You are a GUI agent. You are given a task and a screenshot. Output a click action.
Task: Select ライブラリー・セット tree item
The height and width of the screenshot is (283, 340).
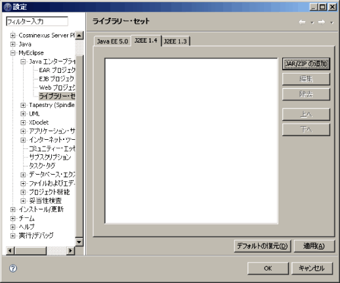click(57, 97)
